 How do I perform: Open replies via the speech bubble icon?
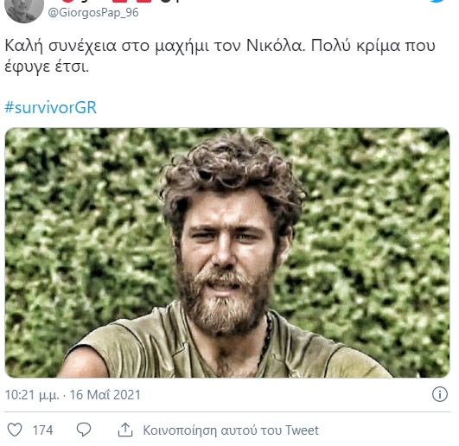tap(84, 430)
